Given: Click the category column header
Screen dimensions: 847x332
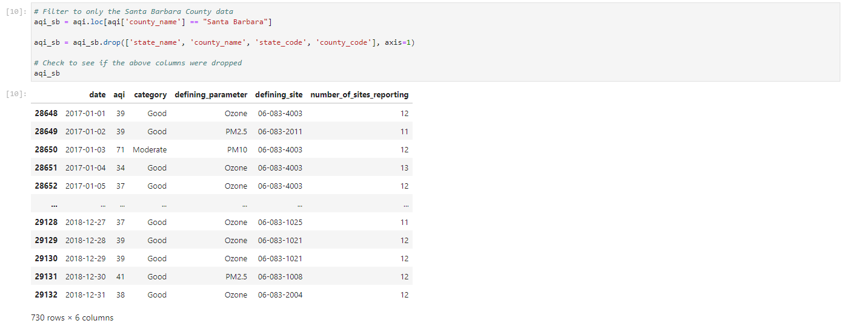Looking at the screenshot, I should pos(150,95).
